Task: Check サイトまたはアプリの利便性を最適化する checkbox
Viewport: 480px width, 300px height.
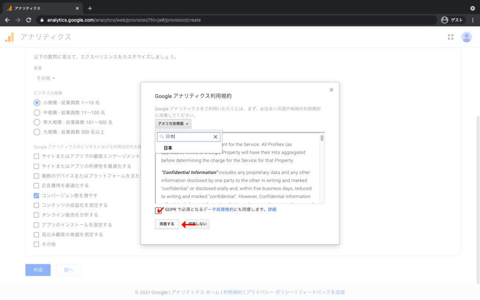Action: click(x=37, y=166)
